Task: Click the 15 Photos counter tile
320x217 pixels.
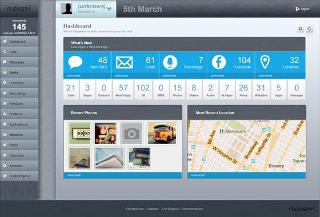Action: pos(177,89)
